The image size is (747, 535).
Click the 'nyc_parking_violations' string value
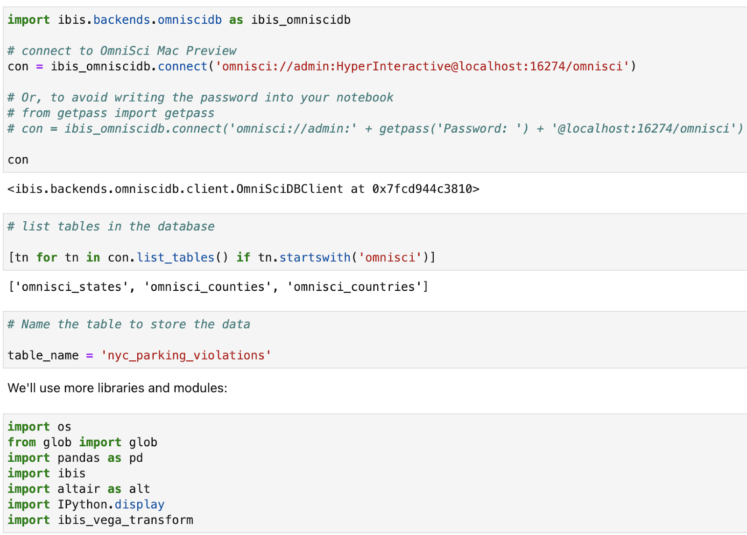[x=186, y=356]
